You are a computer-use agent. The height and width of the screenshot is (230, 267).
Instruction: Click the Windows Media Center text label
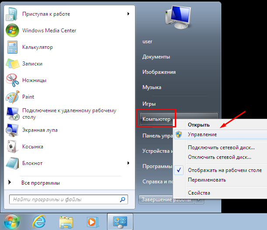49,31
